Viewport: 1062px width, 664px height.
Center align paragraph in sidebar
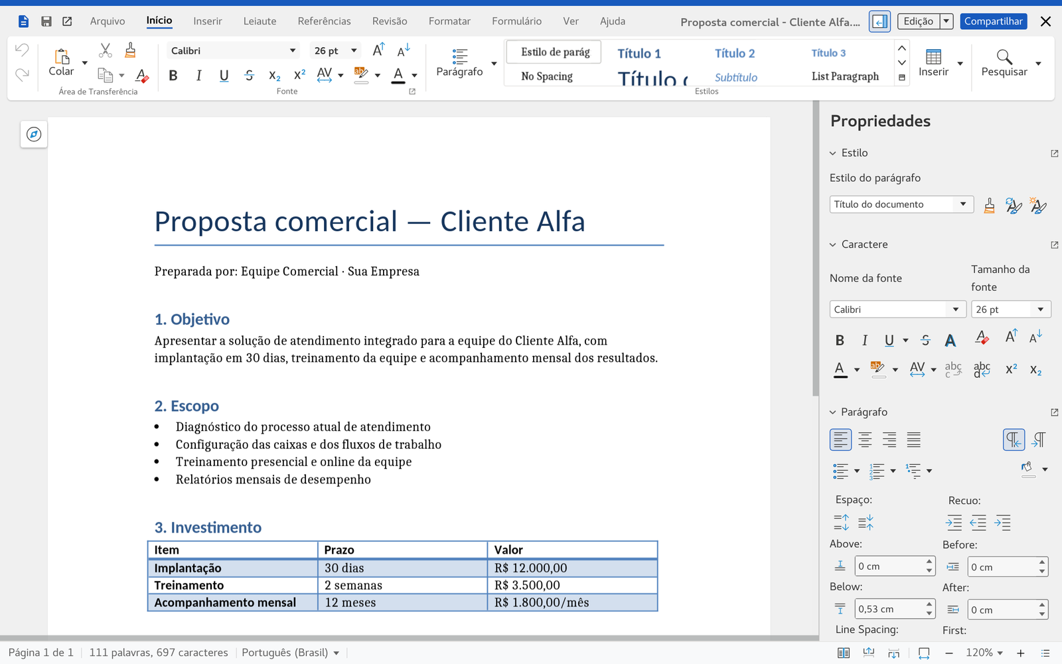(x=865, y=440)
